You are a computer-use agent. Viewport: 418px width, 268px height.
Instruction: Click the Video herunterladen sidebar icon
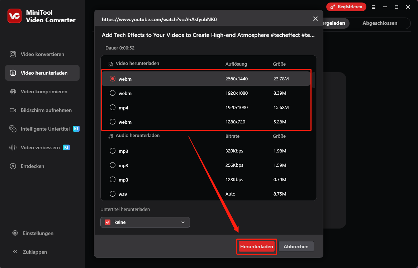click(13, 73)
